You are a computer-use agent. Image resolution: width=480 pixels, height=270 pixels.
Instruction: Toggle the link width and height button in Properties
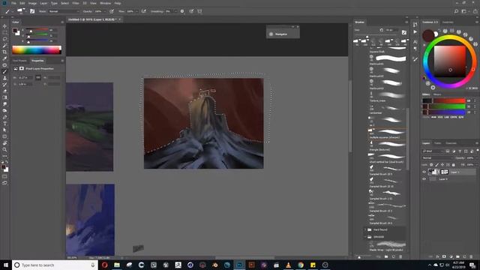38,78
